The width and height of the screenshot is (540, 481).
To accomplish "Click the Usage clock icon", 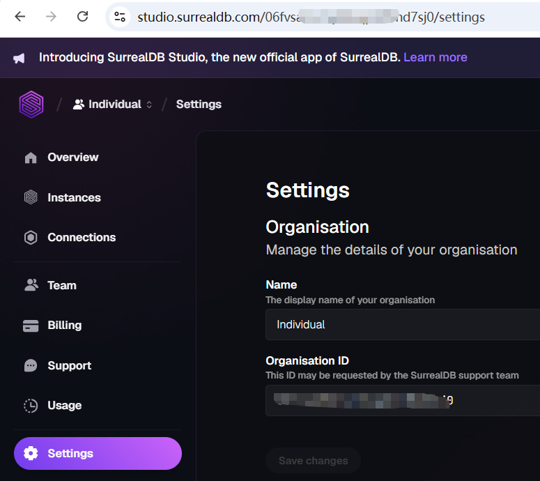I will [x=31, y=406].
